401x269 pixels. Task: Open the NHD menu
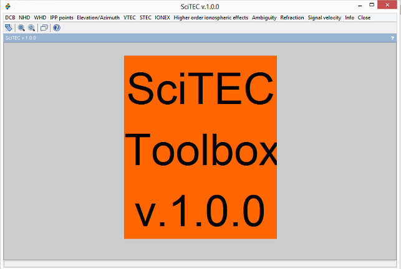coord(24,17)
